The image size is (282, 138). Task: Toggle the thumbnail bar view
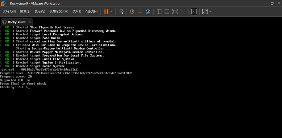(167, 12)
